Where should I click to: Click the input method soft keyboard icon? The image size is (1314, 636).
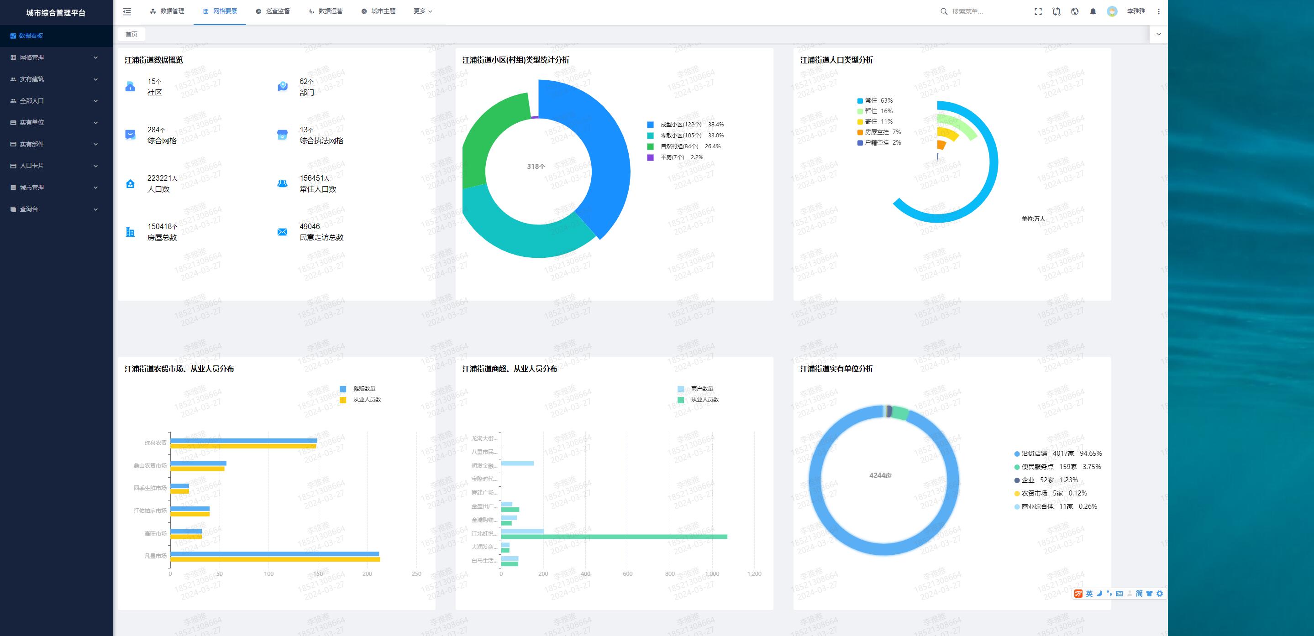[x=1119, y=594]
